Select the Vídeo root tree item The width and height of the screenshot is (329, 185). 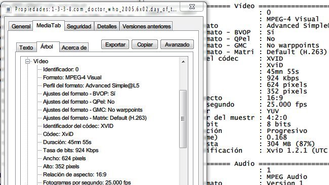coord(40,61)
